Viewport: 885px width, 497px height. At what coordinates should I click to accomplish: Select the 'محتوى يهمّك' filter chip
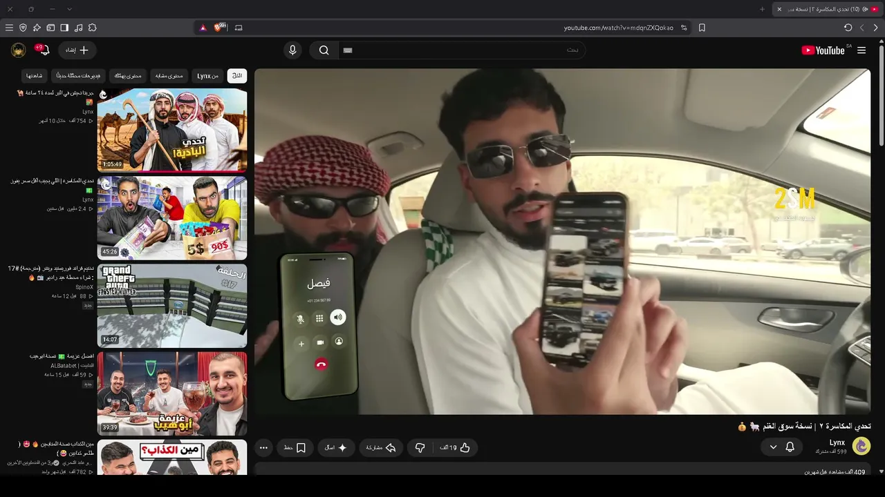pos(128,76)
